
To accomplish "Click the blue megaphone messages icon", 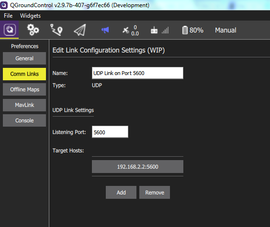I will click(x=105, y=30).
